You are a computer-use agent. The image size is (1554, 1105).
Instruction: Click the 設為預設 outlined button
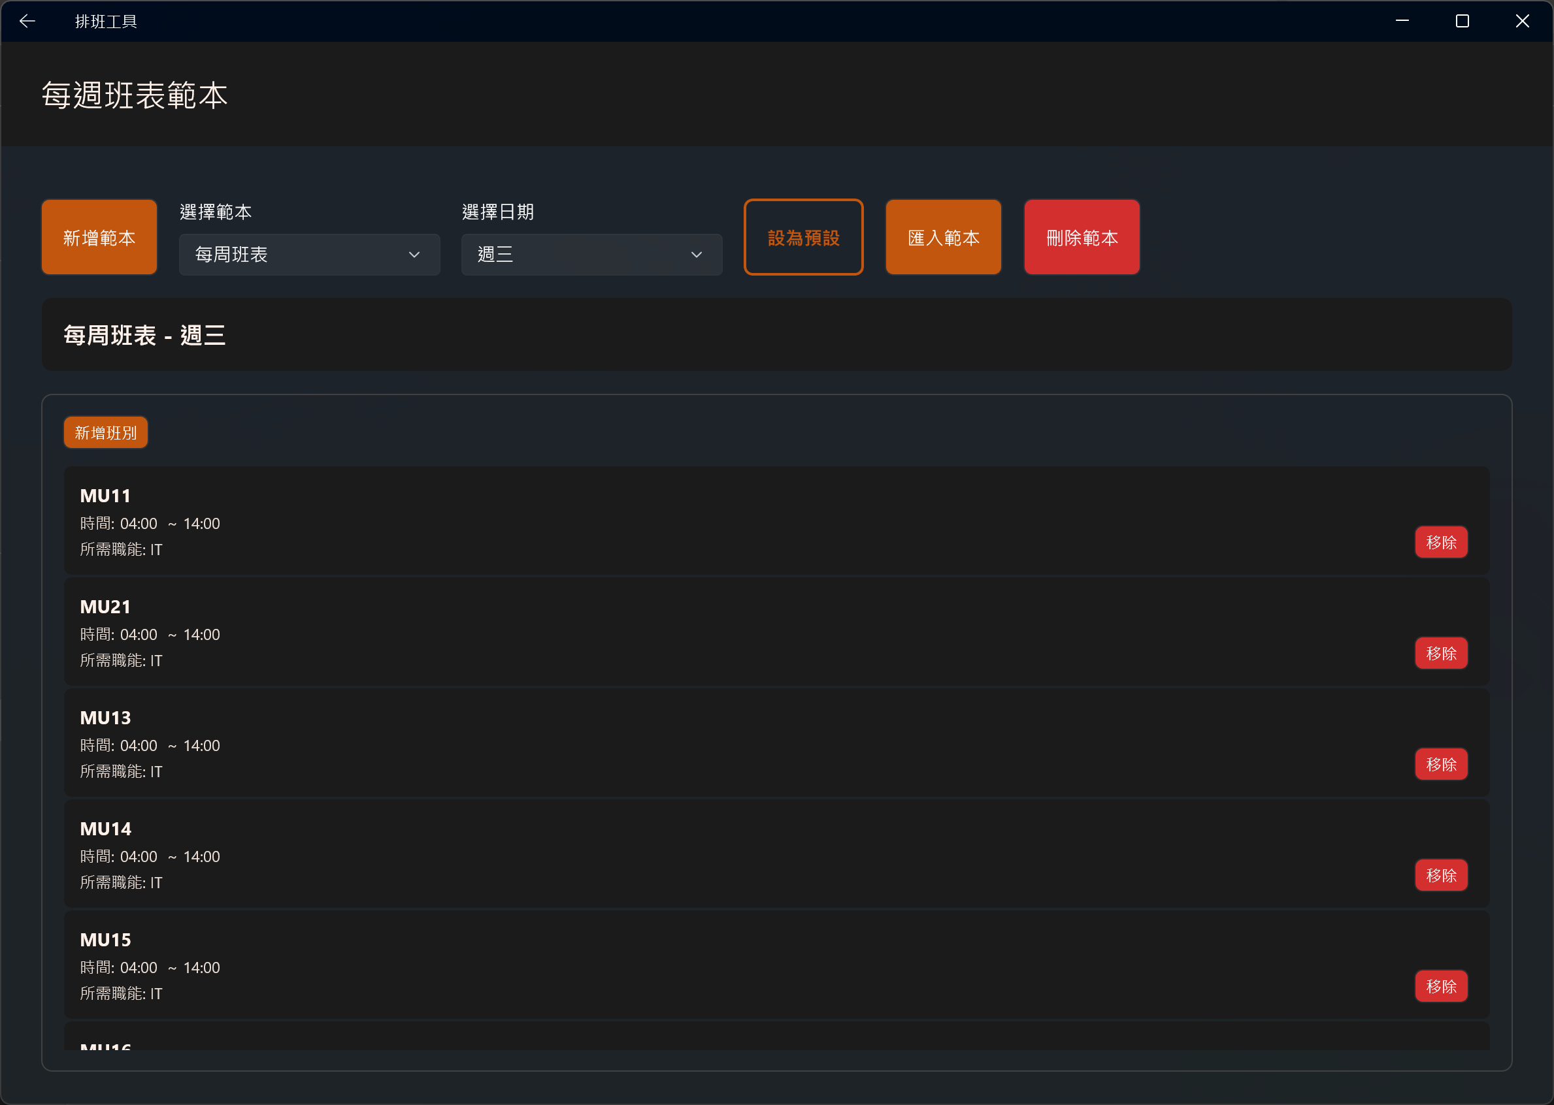[x=803, y=238]
